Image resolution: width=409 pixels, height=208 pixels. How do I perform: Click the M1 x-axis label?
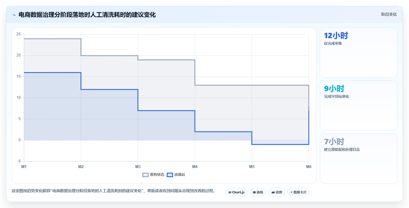(24, 167)
